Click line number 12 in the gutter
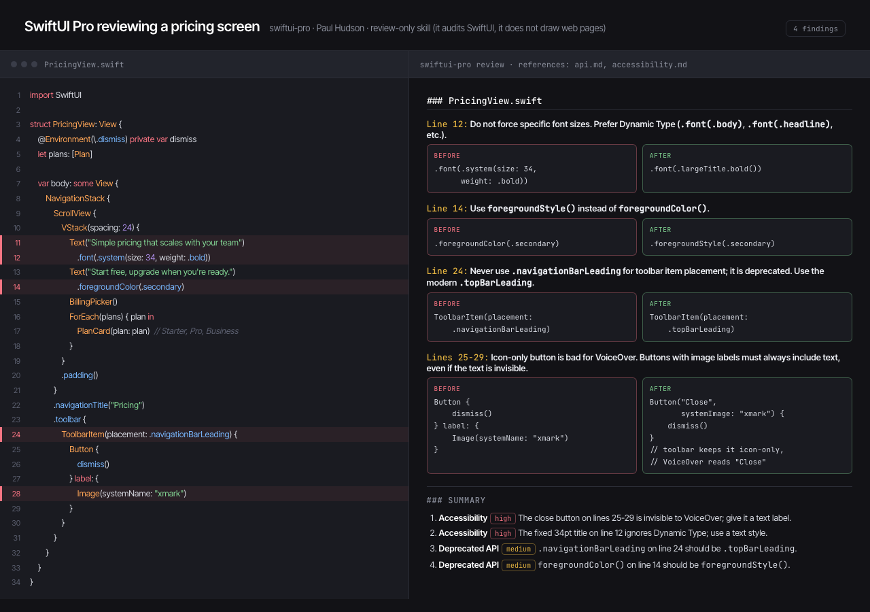 point(16,258)
